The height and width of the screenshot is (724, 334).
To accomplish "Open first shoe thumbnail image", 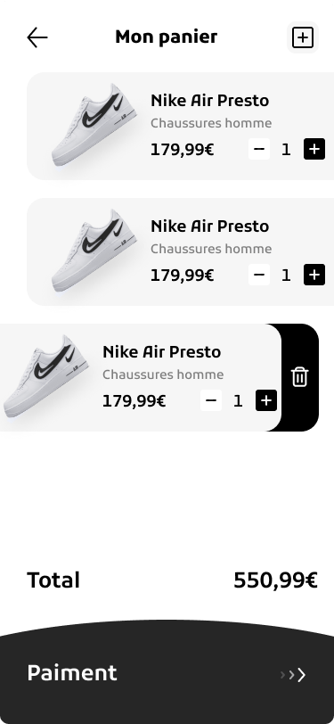I will coord(94,125).
